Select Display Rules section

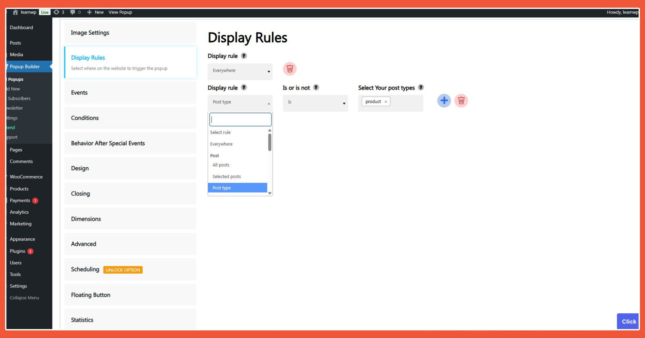[130, 62]
